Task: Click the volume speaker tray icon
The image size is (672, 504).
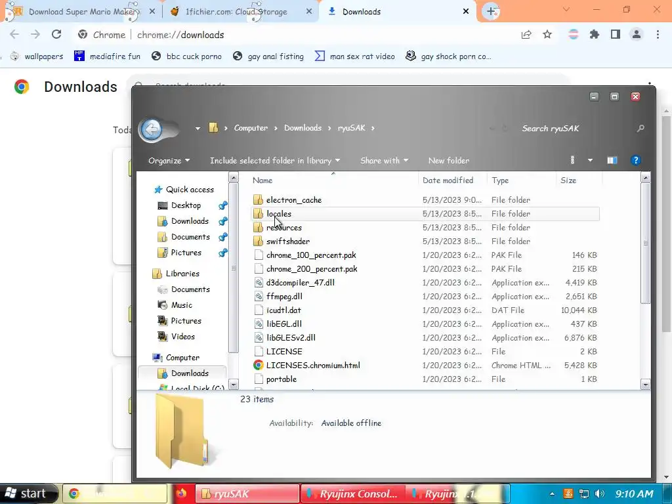Action: point(600,493)
